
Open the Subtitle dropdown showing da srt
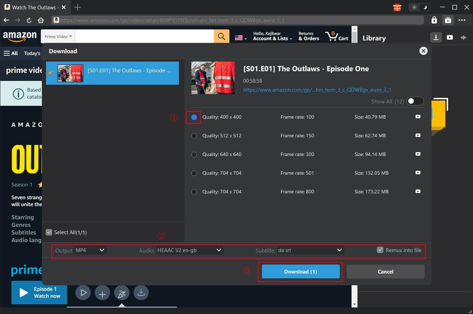310,250
